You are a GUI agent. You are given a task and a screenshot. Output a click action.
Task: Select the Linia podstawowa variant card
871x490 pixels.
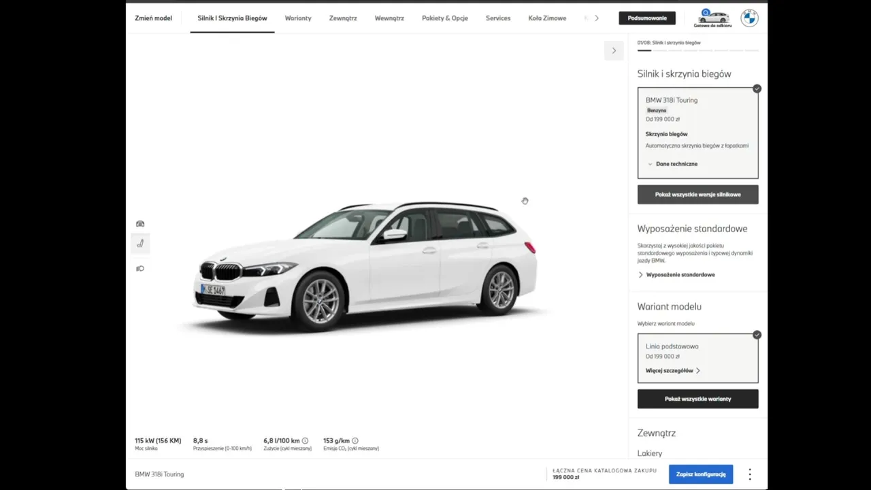(x=697, y=358)
